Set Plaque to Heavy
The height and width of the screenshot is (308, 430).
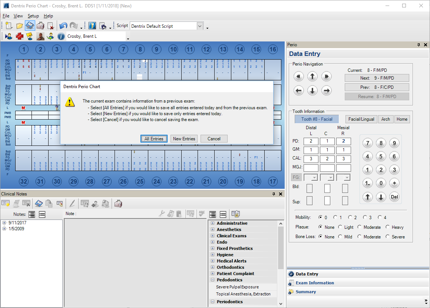[x=387, y=227]
